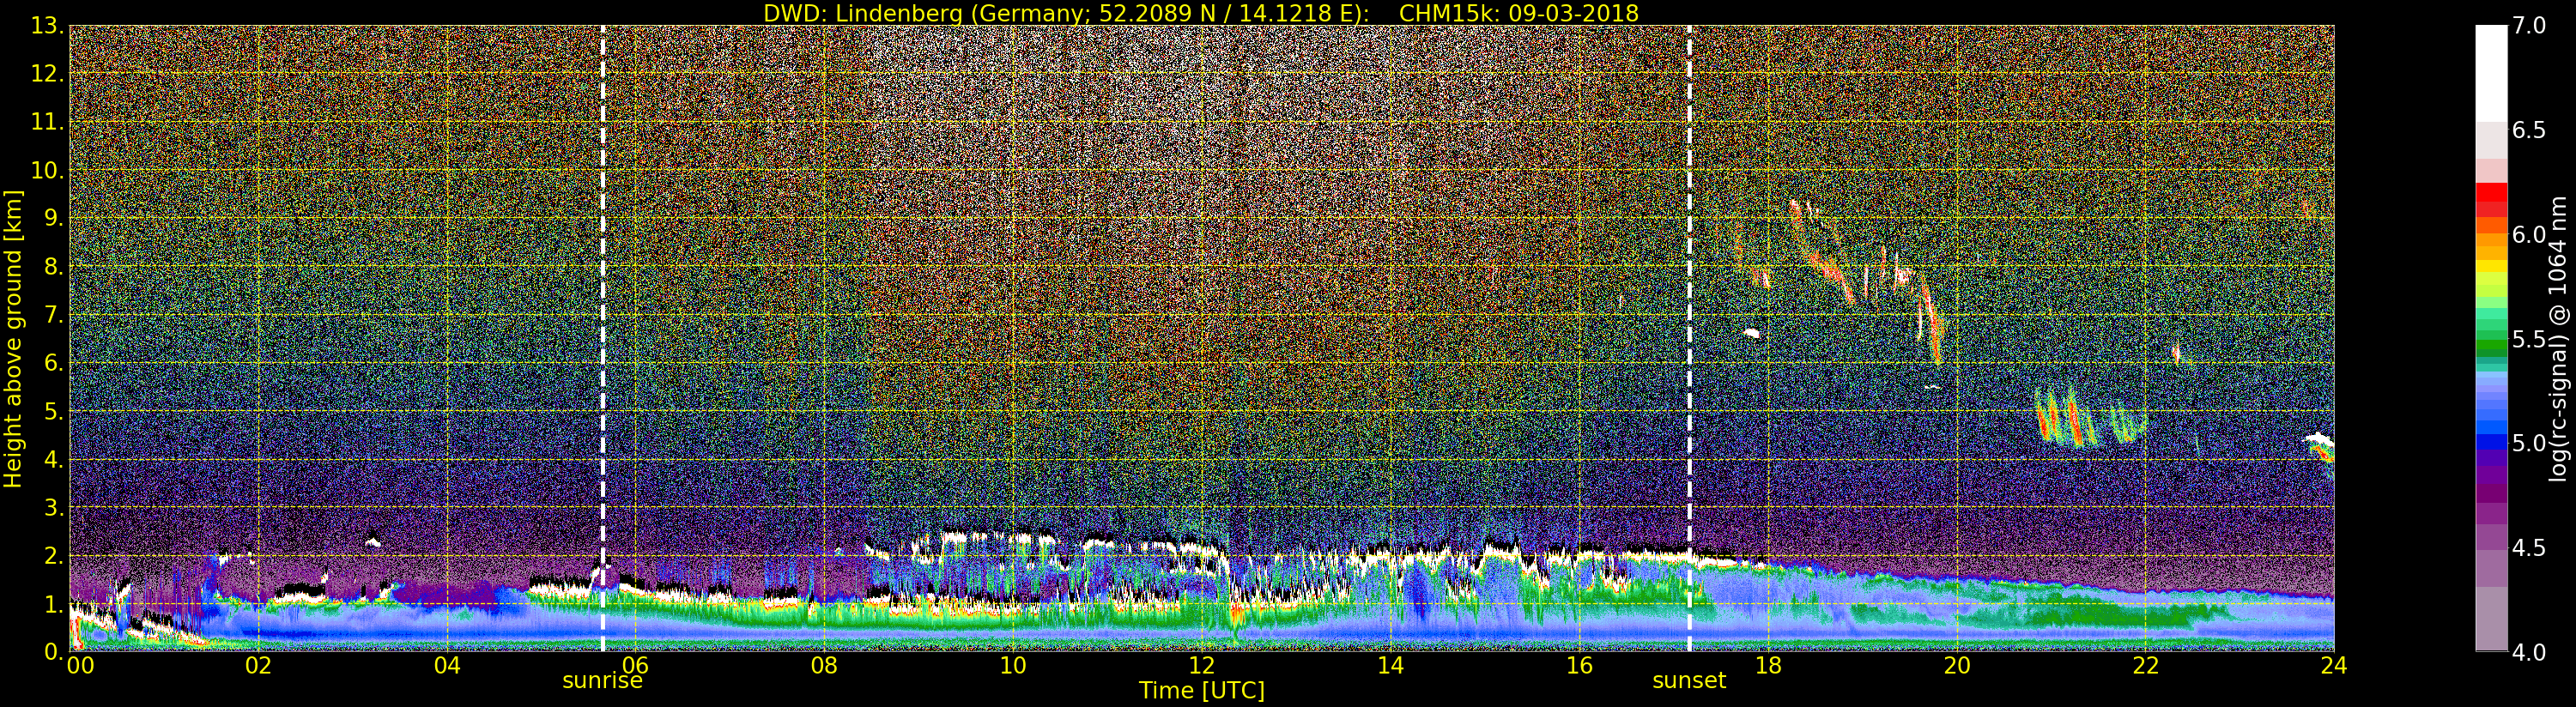Click the colorbar value '6.5'
The height and width of the screenshot is (707, 2576).
[x=2529, y=130]
